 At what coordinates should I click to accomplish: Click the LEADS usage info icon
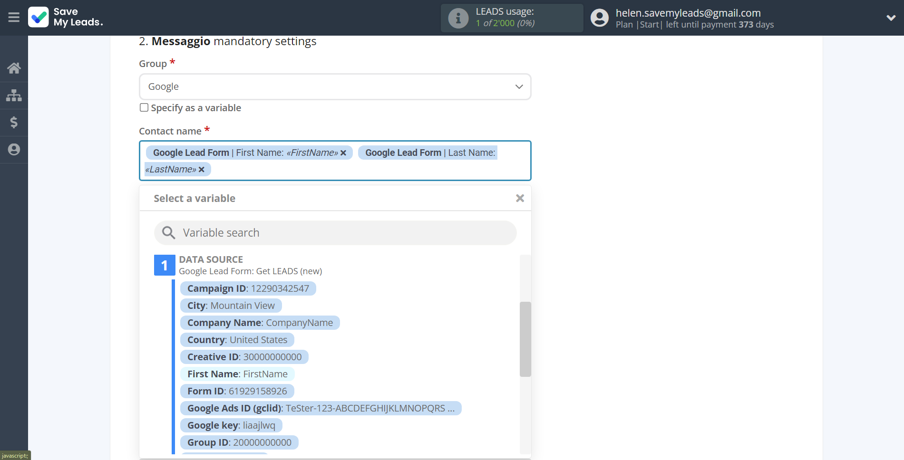[x=458, y=18]
